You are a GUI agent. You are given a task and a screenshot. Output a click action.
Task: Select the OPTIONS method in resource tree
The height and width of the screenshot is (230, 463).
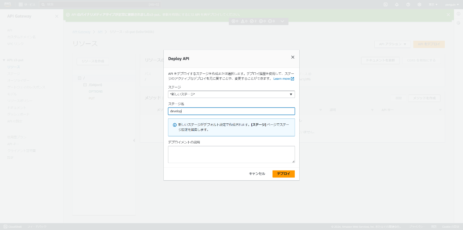point(96,92)
